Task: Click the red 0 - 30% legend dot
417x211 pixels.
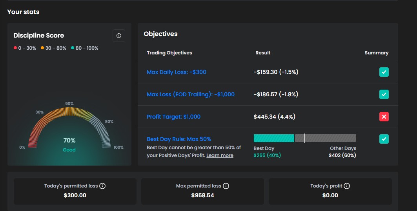Action: pos(15,48)
